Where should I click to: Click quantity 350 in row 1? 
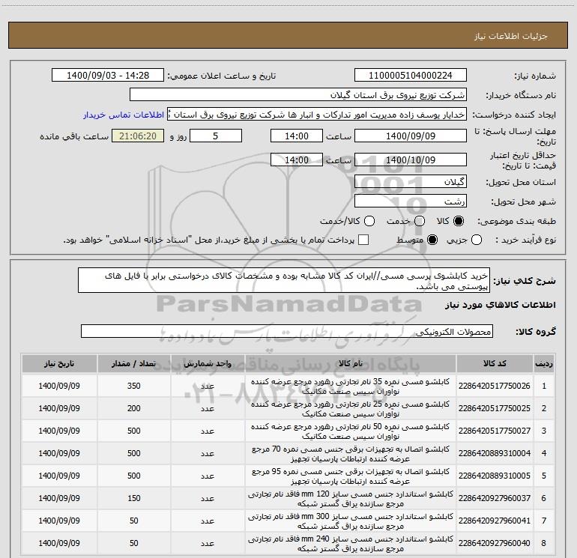point(134,386)
